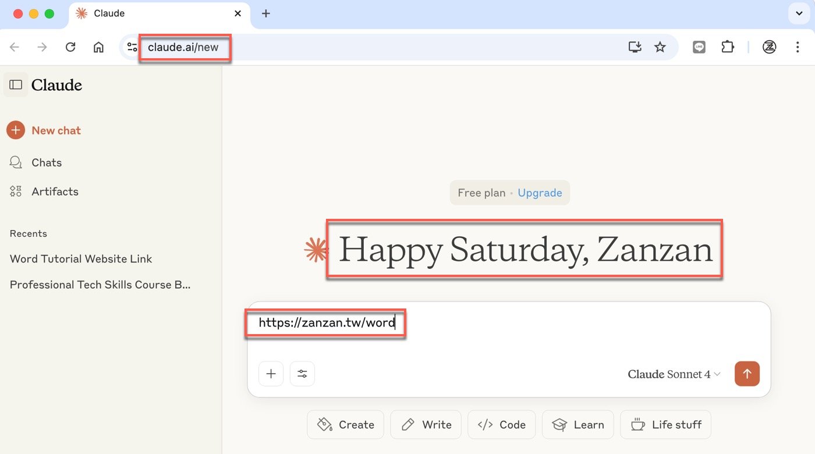Open the search and tools settings sliders icon
The height and width of the screenshot is (454, 815).
pyautogui.click(x=302, y=374)
